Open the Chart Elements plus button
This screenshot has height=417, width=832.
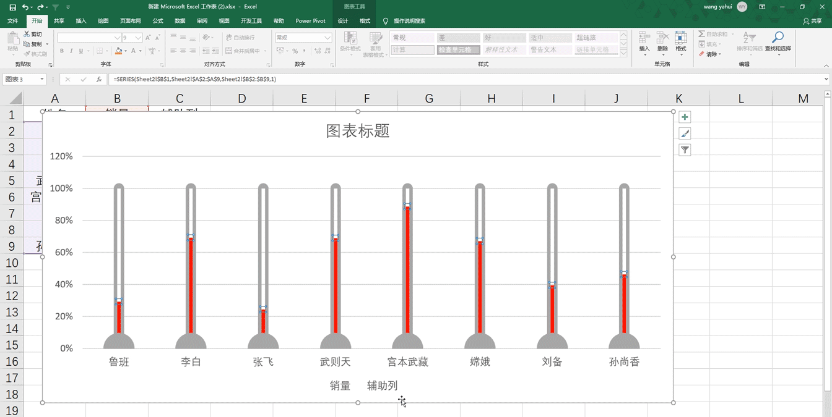point(685,117)
